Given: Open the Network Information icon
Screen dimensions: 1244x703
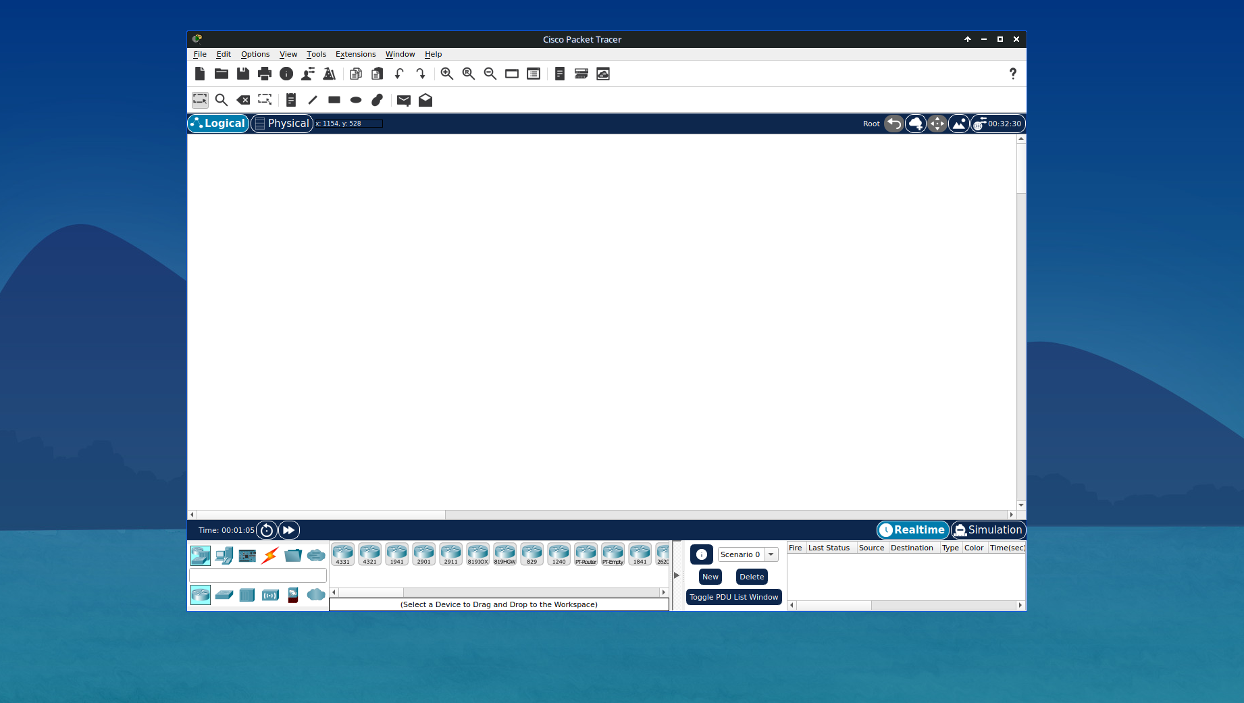Looking at the screenshot, I should [x=286, y=74].
